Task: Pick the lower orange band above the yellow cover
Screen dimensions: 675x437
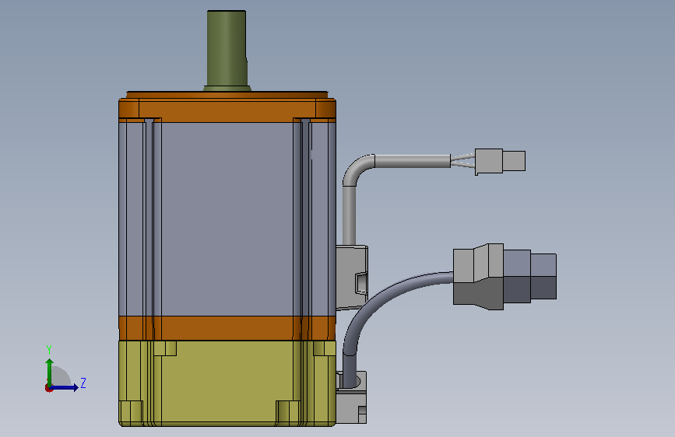Action: coord(227,328)
